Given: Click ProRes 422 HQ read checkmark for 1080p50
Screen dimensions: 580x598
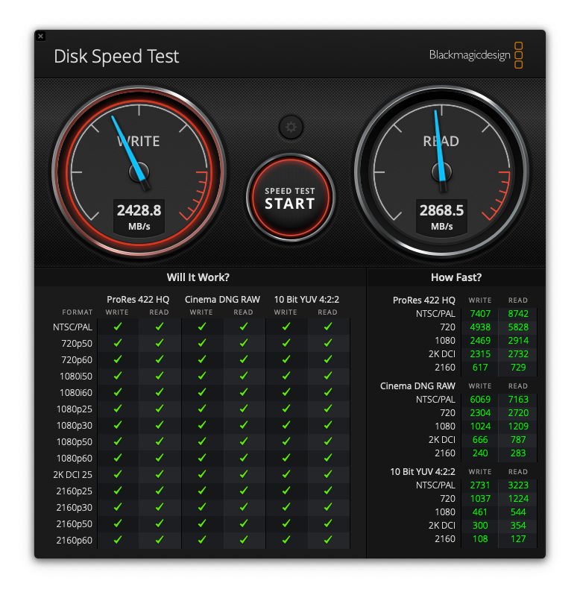Looking at the screenshot, I should (x=160, y=441).
